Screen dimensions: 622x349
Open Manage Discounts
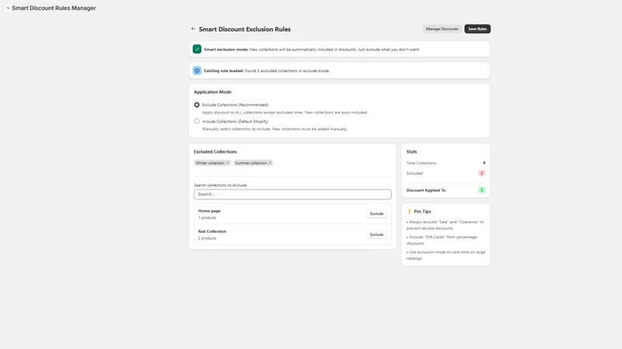pyautogui.click(x=442, y=29)
